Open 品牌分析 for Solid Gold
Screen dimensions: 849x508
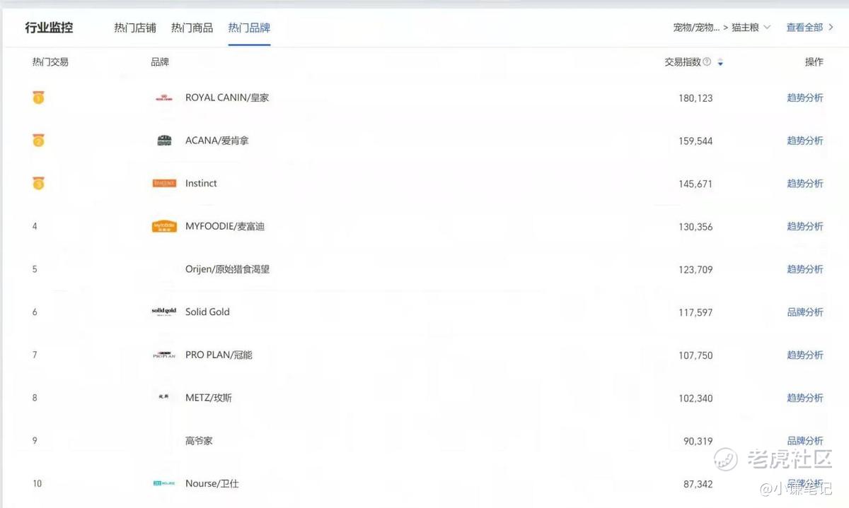point(805,312)
